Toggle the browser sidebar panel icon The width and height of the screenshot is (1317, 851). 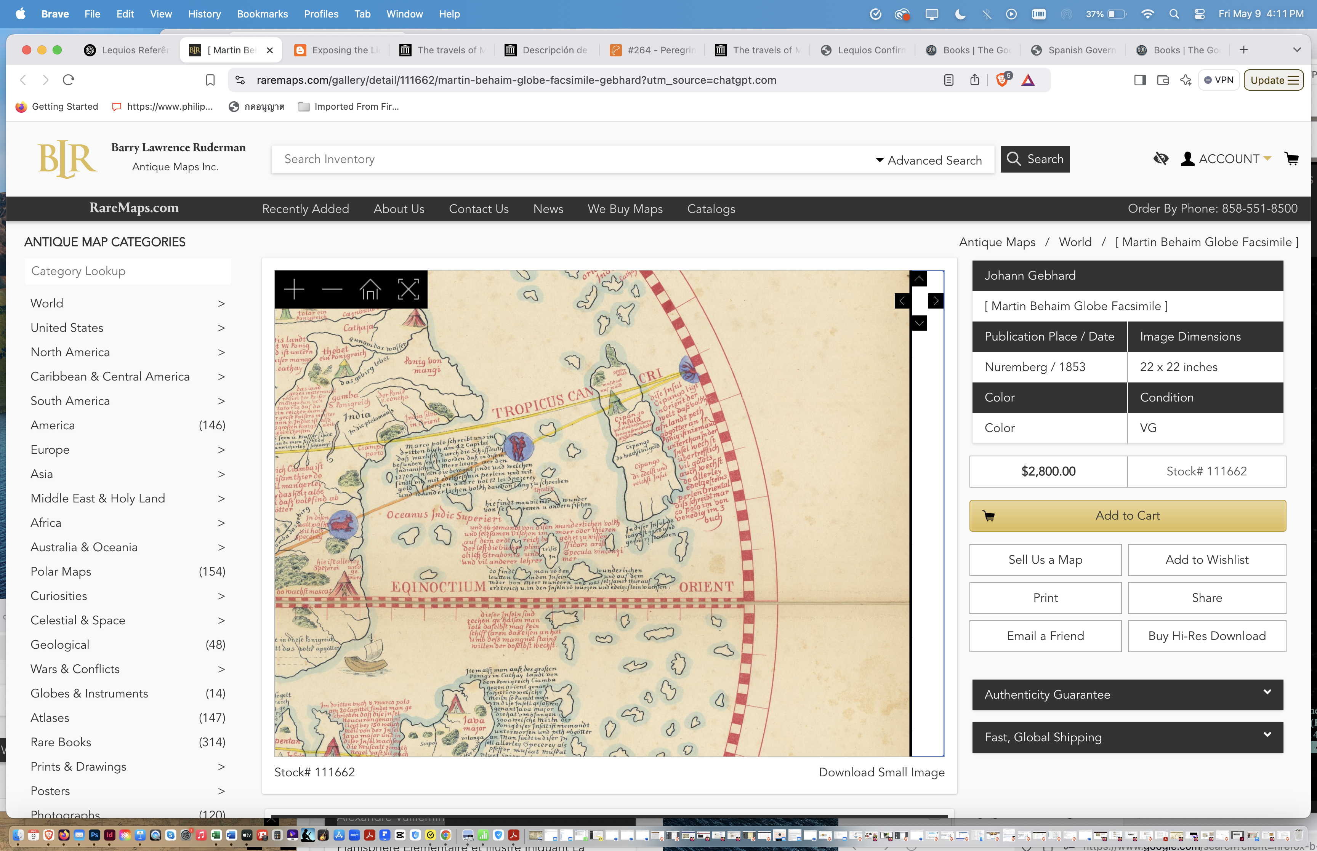(1139, 80)
